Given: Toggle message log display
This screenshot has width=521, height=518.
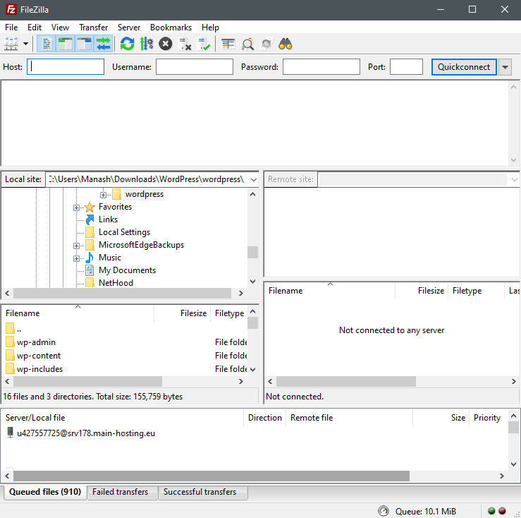Looking at the screenshot, I should 47,44.
